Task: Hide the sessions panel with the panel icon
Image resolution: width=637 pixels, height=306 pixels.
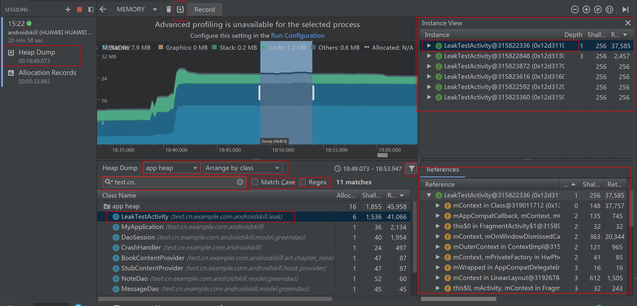Action: 91,9
